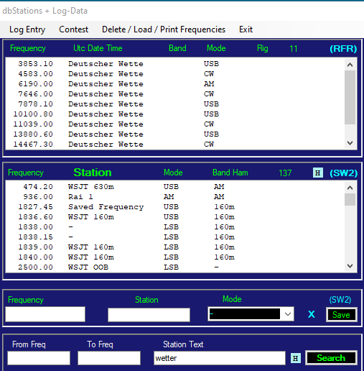Select the 6190.00 AM row
Viewport: 364px width, 371px height.
175,84
